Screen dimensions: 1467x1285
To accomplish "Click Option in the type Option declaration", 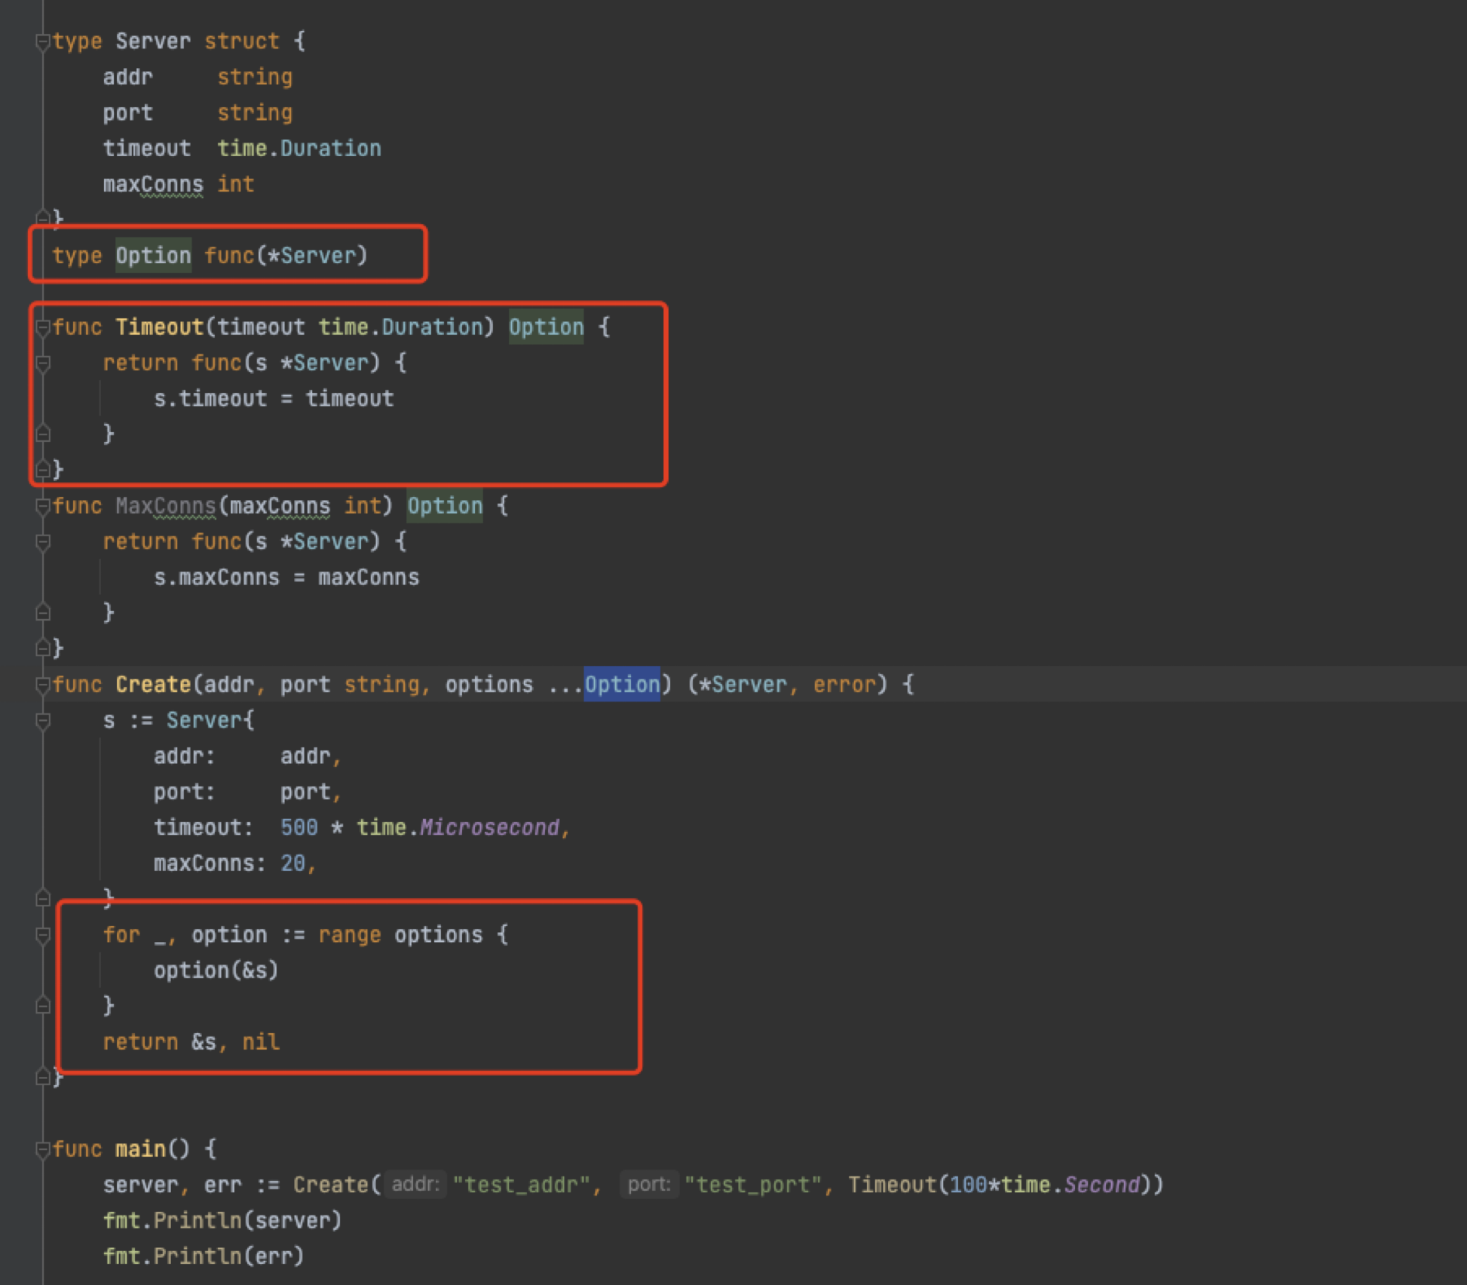I will [153, 256].
